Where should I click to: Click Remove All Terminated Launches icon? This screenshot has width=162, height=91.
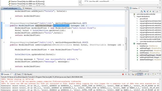pyautogui.click(x=129, y=74)
